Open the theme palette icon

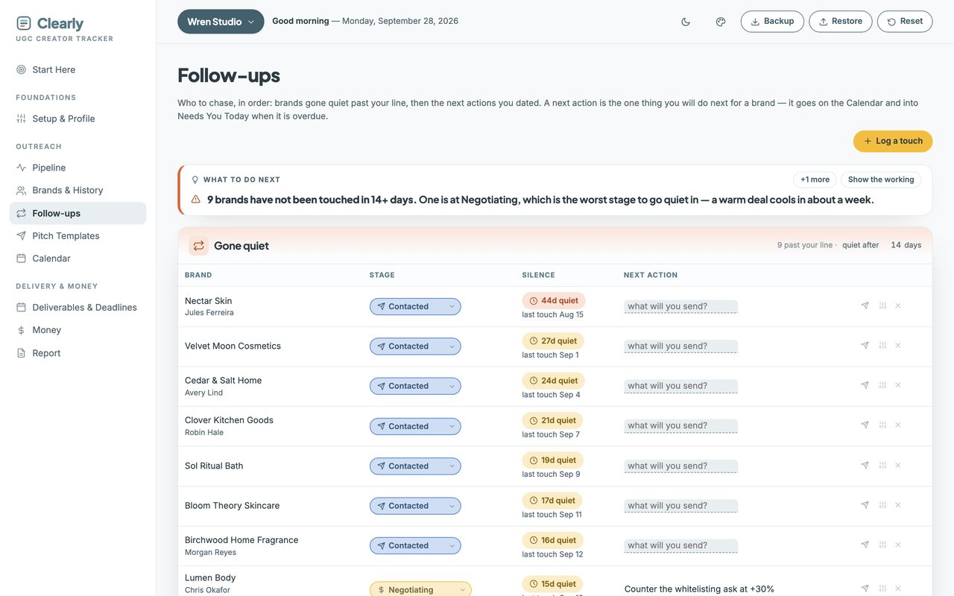(721, 22)
